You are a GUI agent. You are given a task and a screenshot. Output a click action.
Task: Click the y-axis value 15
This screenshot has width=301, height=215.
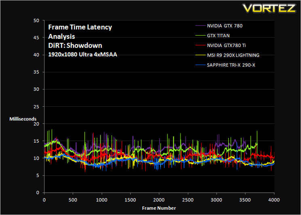click(x=36, y=141)
